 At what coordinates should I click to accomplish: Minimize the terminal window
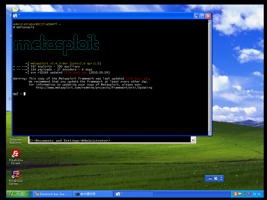tap(197, 16)
